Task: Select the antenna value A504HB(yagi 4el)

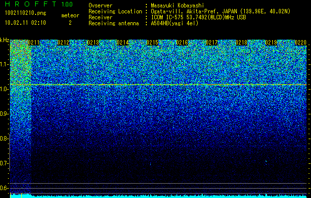Action: (x=175, y=23)
